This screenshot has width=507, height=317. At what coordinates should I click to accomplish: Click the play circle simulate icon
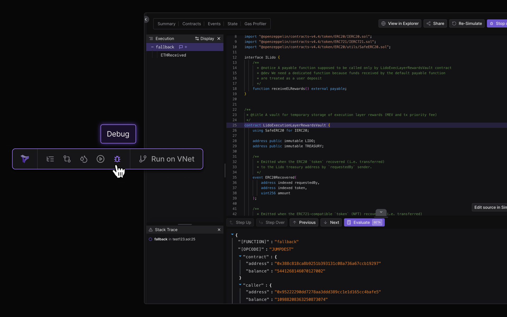click(100, 159)
